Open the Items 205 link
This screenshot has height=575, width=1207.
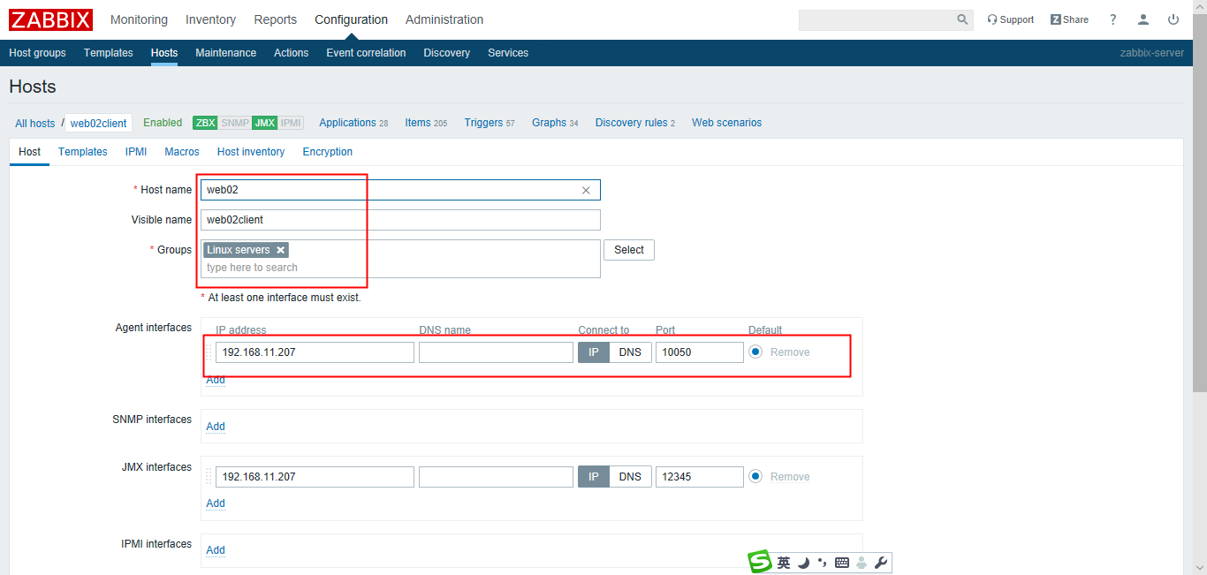tap(426, 123)
